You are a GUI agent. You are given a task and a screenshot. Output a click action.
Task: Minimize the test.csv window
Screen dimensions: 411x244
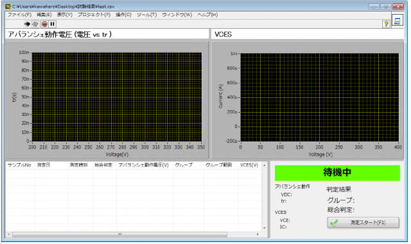(x=374, y=6)
